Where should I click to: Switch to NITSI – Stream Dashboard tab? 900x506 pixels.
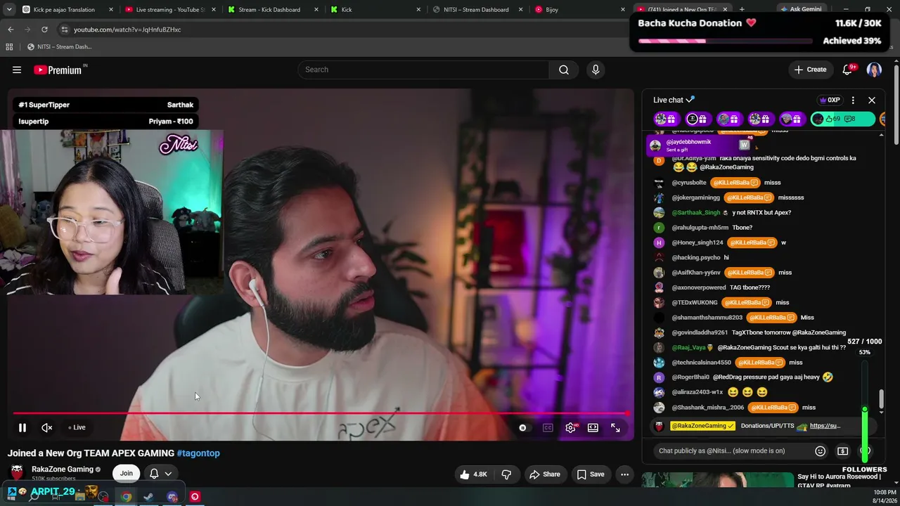click(x=479, y=10)
